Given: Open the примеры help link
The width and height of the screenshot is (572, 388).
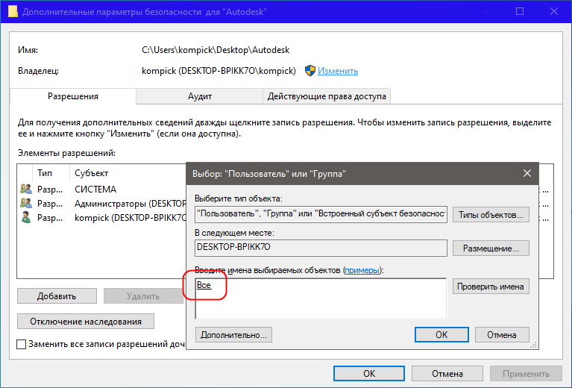Looking at the screenshot, I should [x=362, y=269].
